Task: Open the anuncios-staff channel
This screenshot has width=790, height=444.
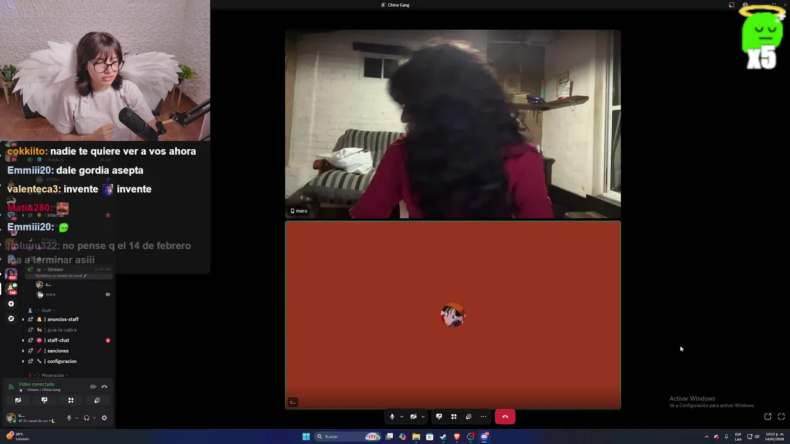Action: [68, 319]
